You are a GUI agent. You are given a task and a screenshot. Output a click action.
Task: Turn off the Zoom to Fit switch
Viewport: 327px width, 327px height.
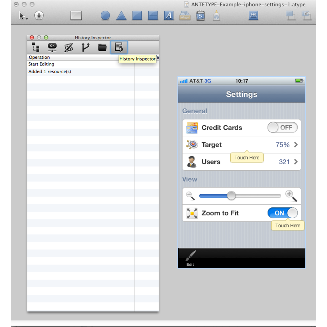coord(282,213)
